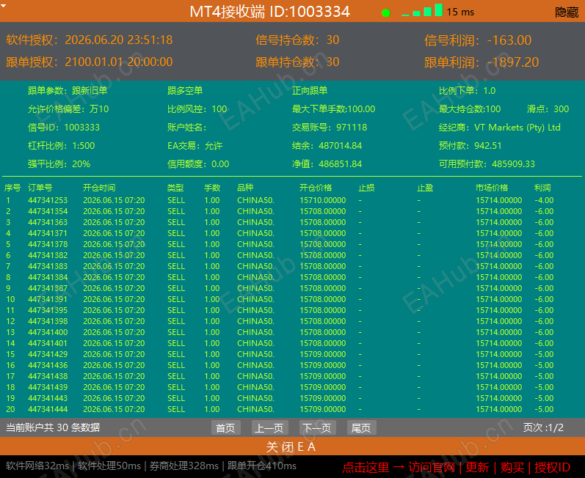The width and height of the screenshot is (585, 478).
Task: Click the 更新 link
Action: coord(477,467)
